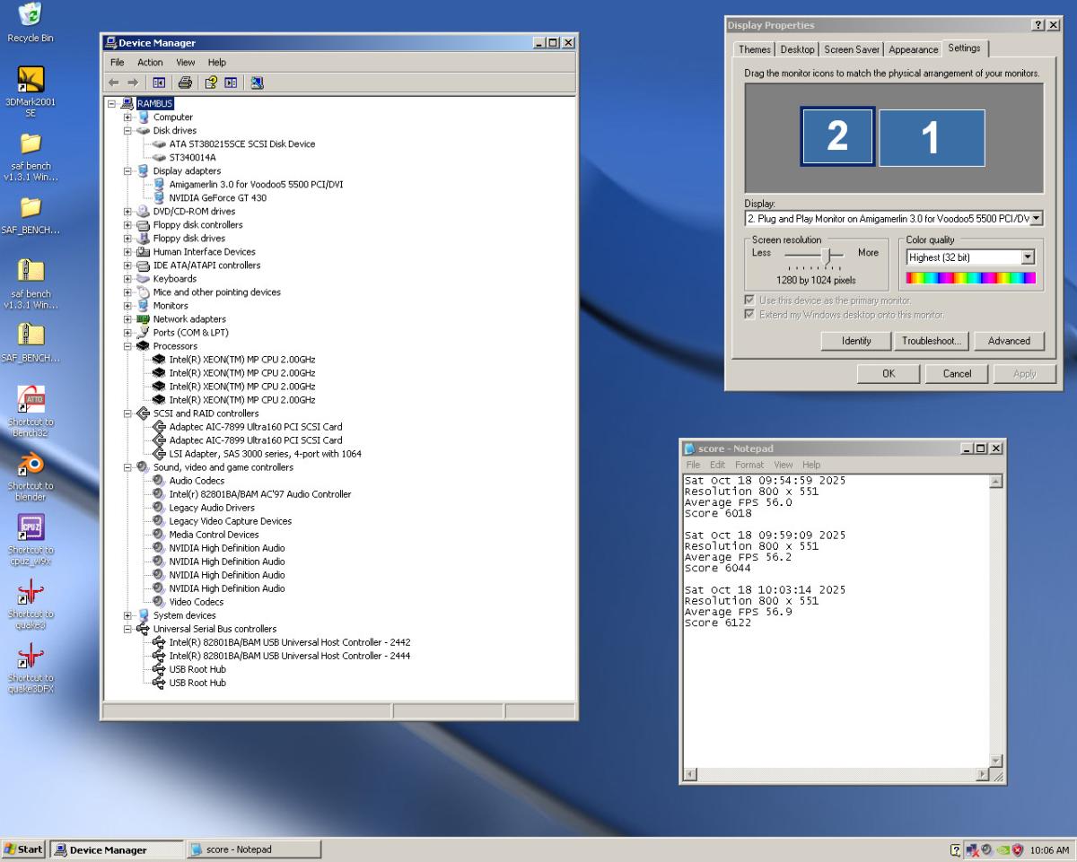Open the Color quality dropdown
Image resolution: width=1077 pixels, height=862 pixels.
[1028, 257]
